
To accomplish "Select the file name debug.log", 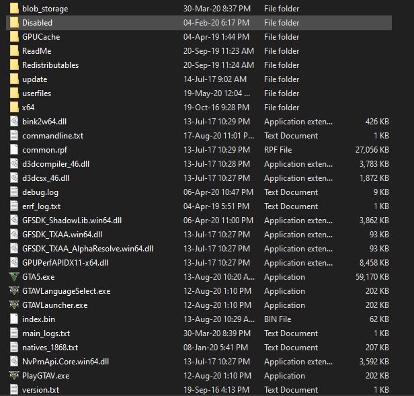I will [40, 192].
